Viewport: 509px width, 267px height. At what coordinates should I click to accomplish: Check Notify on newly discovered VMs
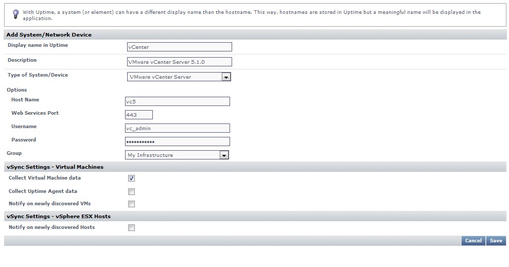tap(131, 204)
